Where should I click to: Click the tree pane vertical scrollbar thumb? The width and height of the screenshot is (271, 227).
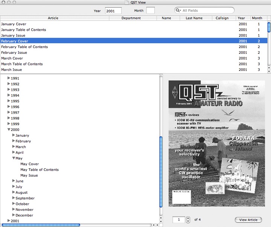[161, 172]
